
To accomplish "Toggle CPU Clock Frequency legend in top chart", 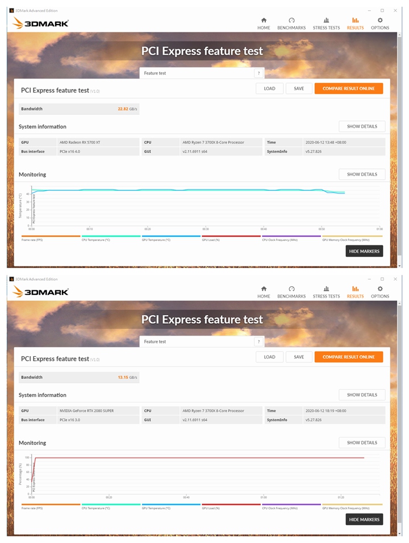I will tap(291, 238).
